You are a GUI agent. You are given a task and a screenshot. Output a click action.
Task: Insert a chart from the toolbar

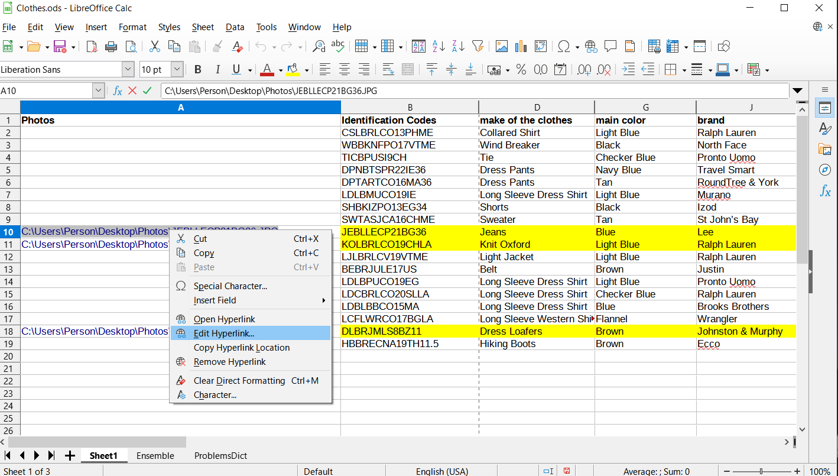521,46
